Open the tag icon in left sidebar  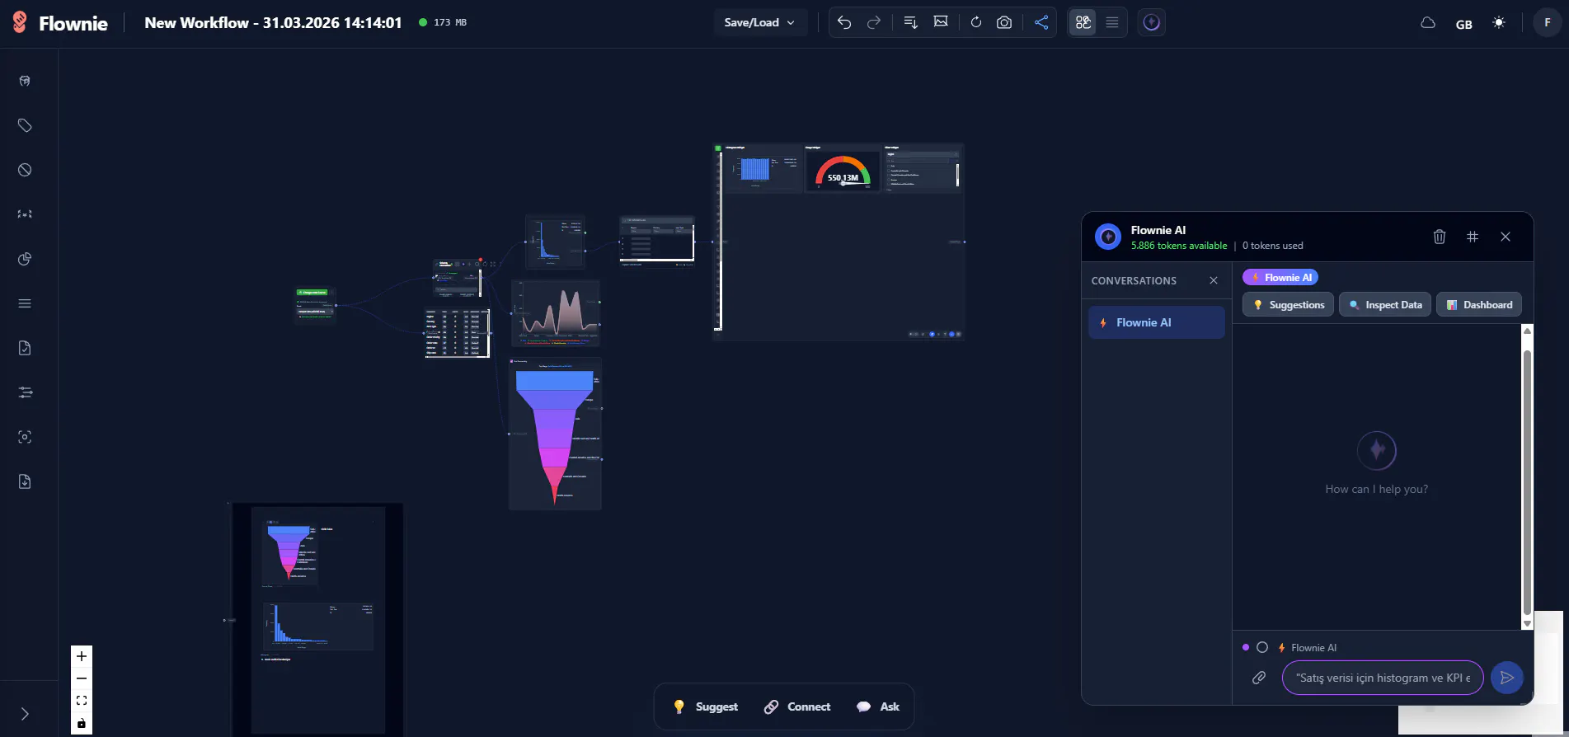25,125
